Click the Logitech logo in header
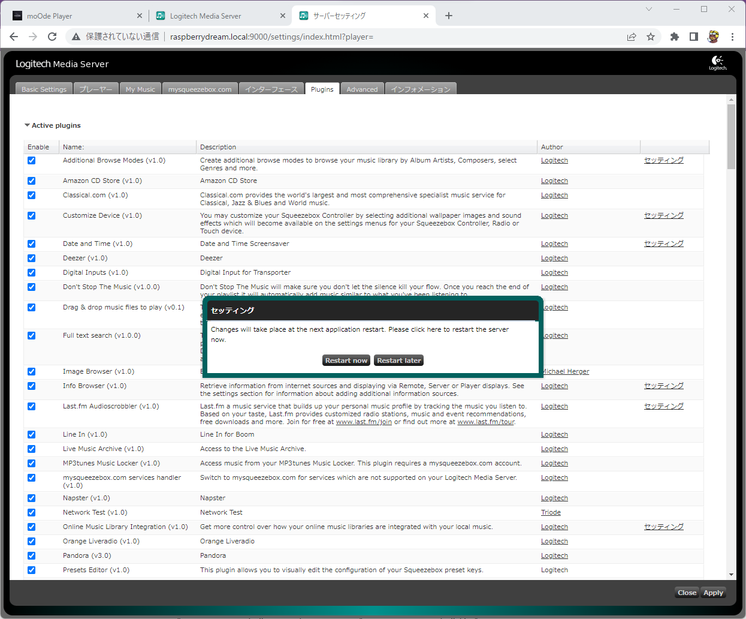 point(718,63)
